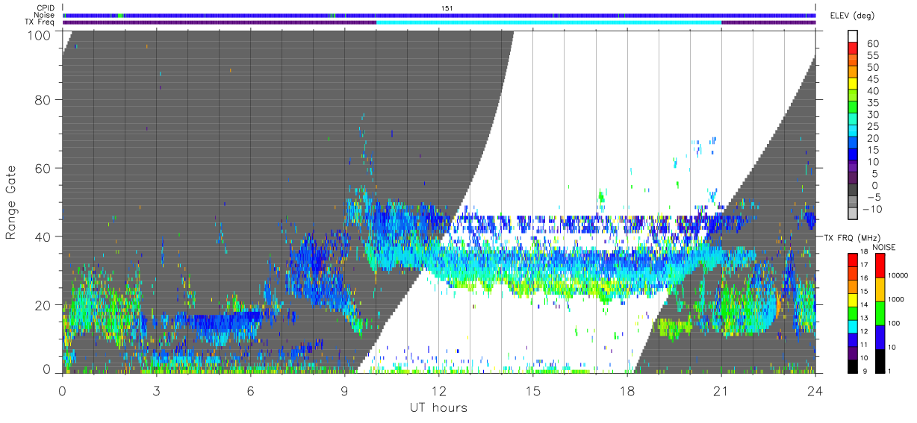This screenshot has height=423, width=917.
Task: Click the '21' tick on the UT hours axis
Action: click(721, 390)
